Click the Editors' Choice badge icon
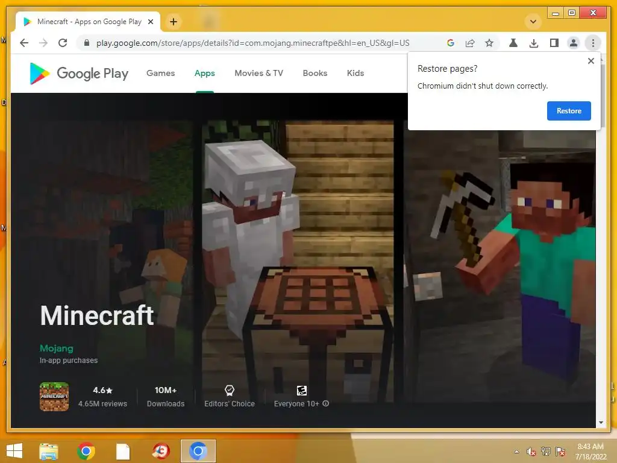This screenshot has height=463, width=617. [230, 391]
